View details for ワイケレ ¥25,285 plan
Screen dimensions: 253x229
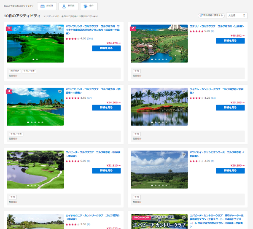[230, 108]
